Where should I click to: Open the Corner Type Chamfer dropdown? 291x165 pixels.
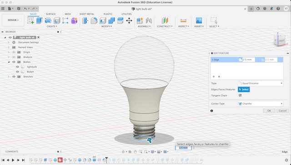coord(261,103)
